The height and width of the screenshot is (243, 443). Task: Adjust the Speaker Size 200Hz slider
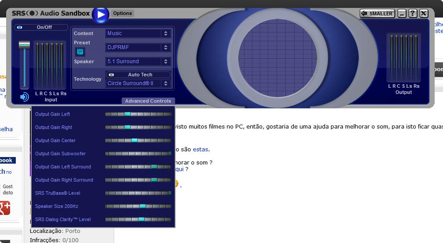coord(138,206)
